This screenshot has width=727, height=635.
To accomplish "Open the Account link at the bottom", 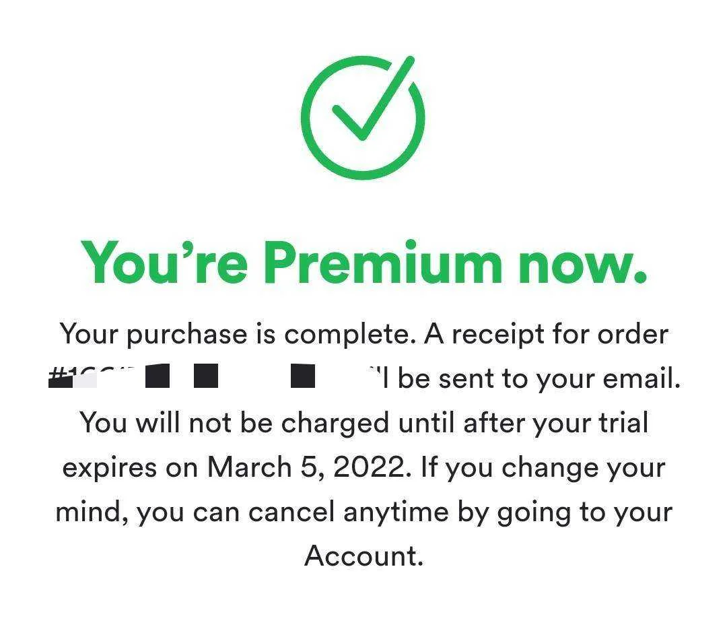I will pyautogui.click(x=363, y=556).
